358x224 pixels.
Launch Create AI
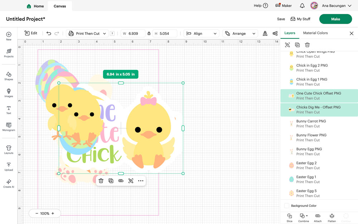coord(9,184)
